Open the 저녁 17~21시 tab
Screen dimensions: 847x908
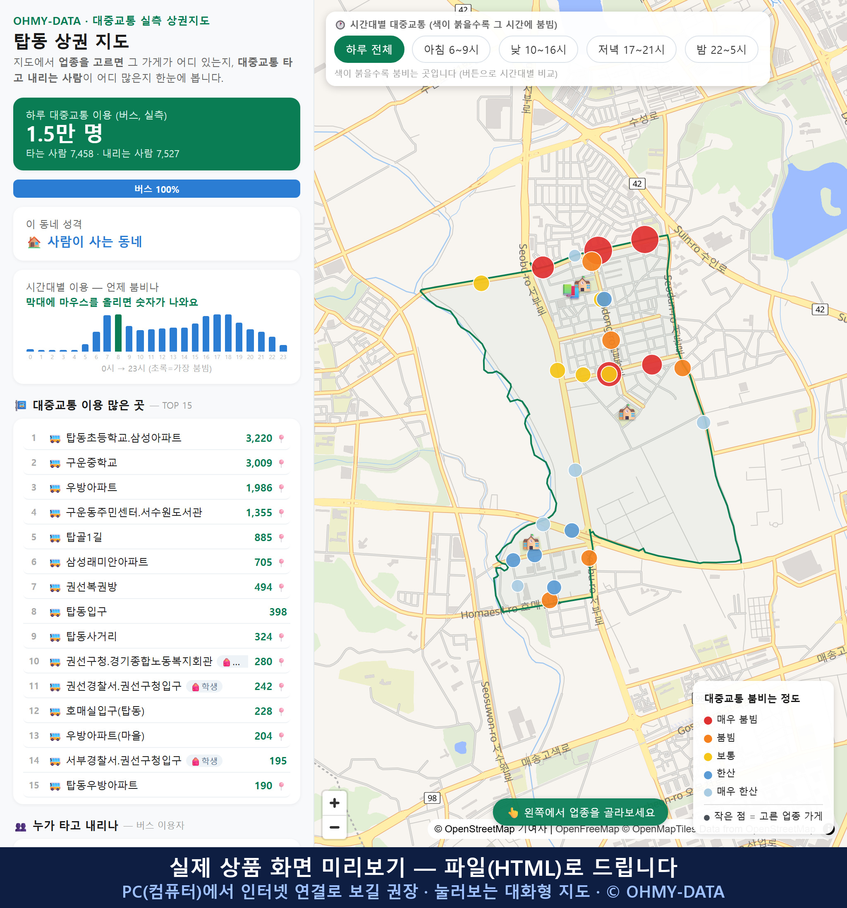pyautogui.click(x=631, y=49)
